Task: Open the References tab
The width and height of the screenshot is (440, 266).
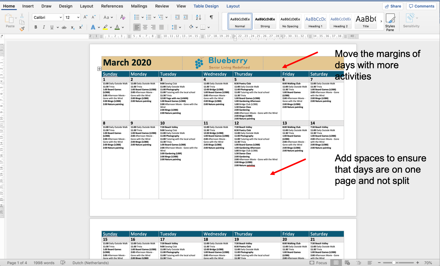Action: 112,6
